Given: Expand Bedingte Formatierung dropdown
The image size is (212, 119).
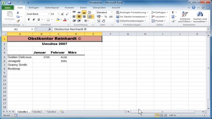Looking at the screenshot, I should tap(147, 13).
